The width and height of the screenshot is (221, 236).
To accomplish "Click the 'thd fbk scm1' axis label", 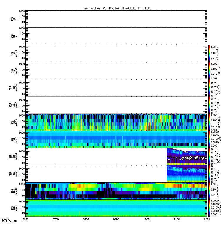I will tap(14, 140).
